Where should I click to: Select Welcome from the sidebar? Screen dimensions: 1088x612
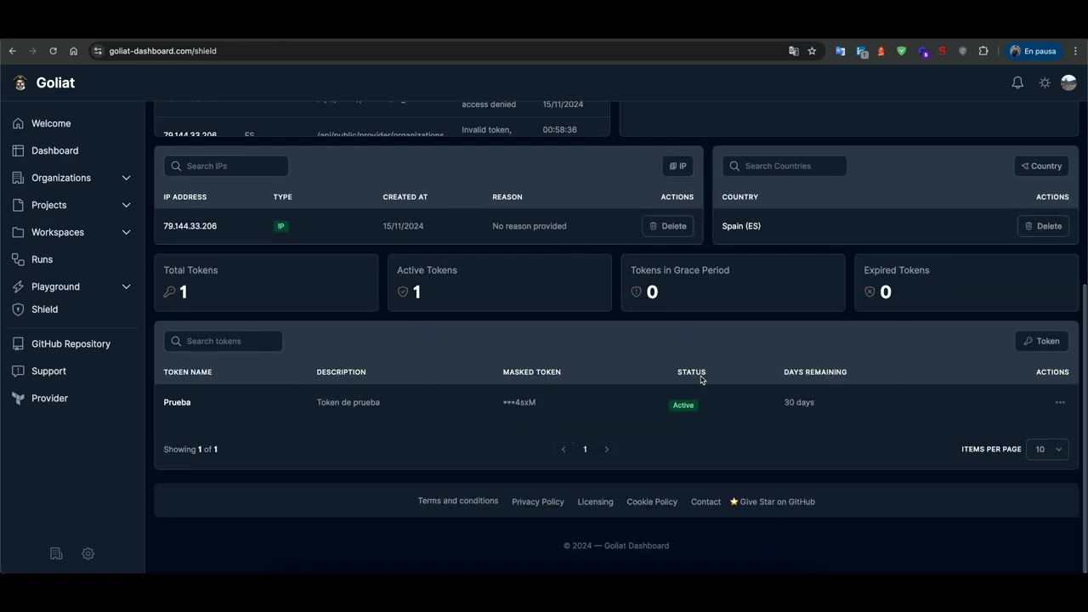51,123
